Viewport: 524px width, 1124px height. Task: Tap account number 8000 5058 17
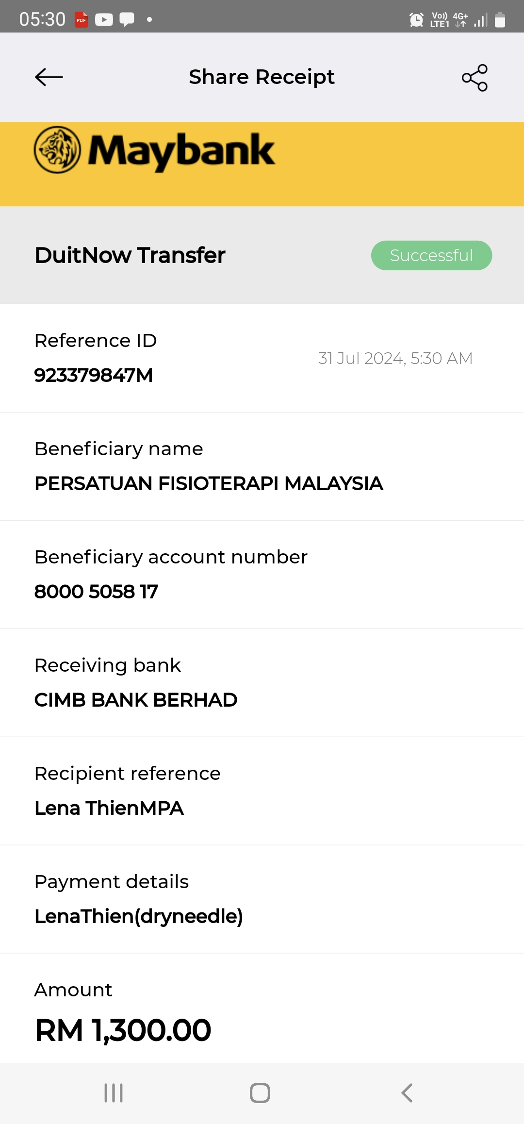coord(96,592)
